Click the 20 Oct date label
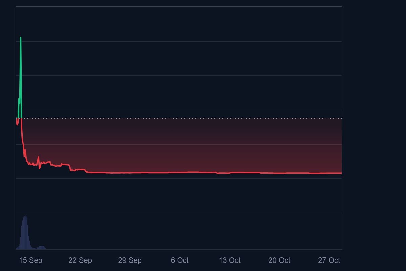The width and height of the screenshot is (406, 271). click(279, 260)
